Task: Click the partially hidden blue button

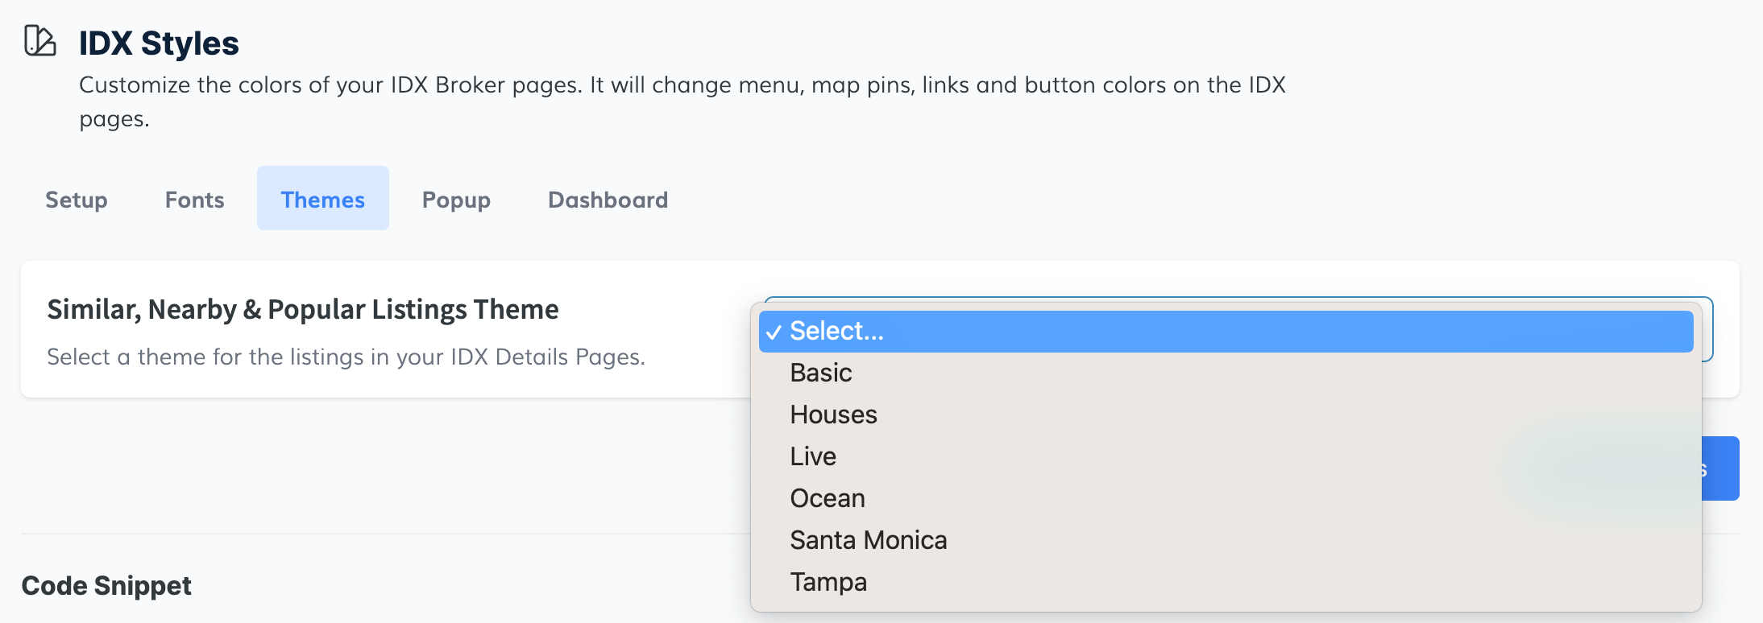Action: tap(1721, 468)
